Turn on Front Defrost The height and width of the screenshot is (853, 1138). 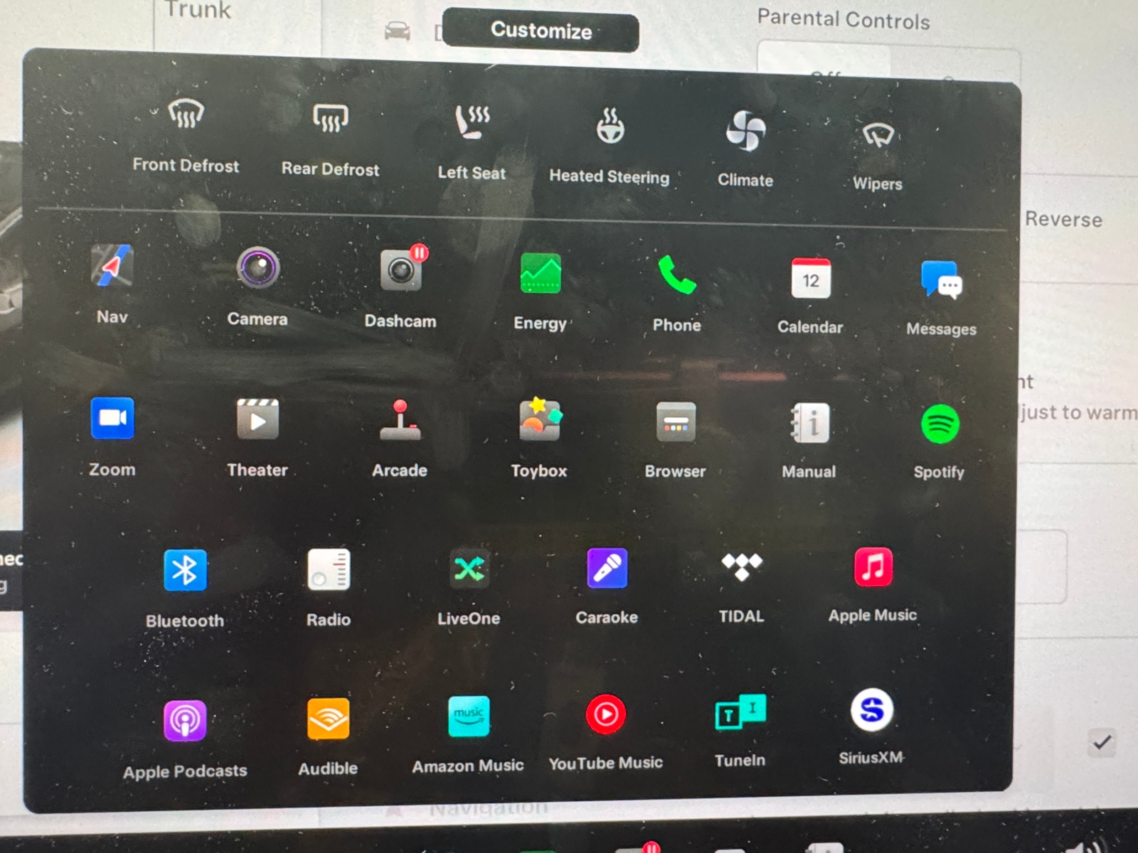pyautogui.click(x=186, y=135)
